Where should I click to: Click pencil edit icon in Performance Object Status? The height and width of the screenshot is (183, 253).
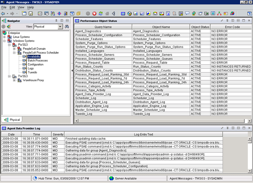pos(222,20)
